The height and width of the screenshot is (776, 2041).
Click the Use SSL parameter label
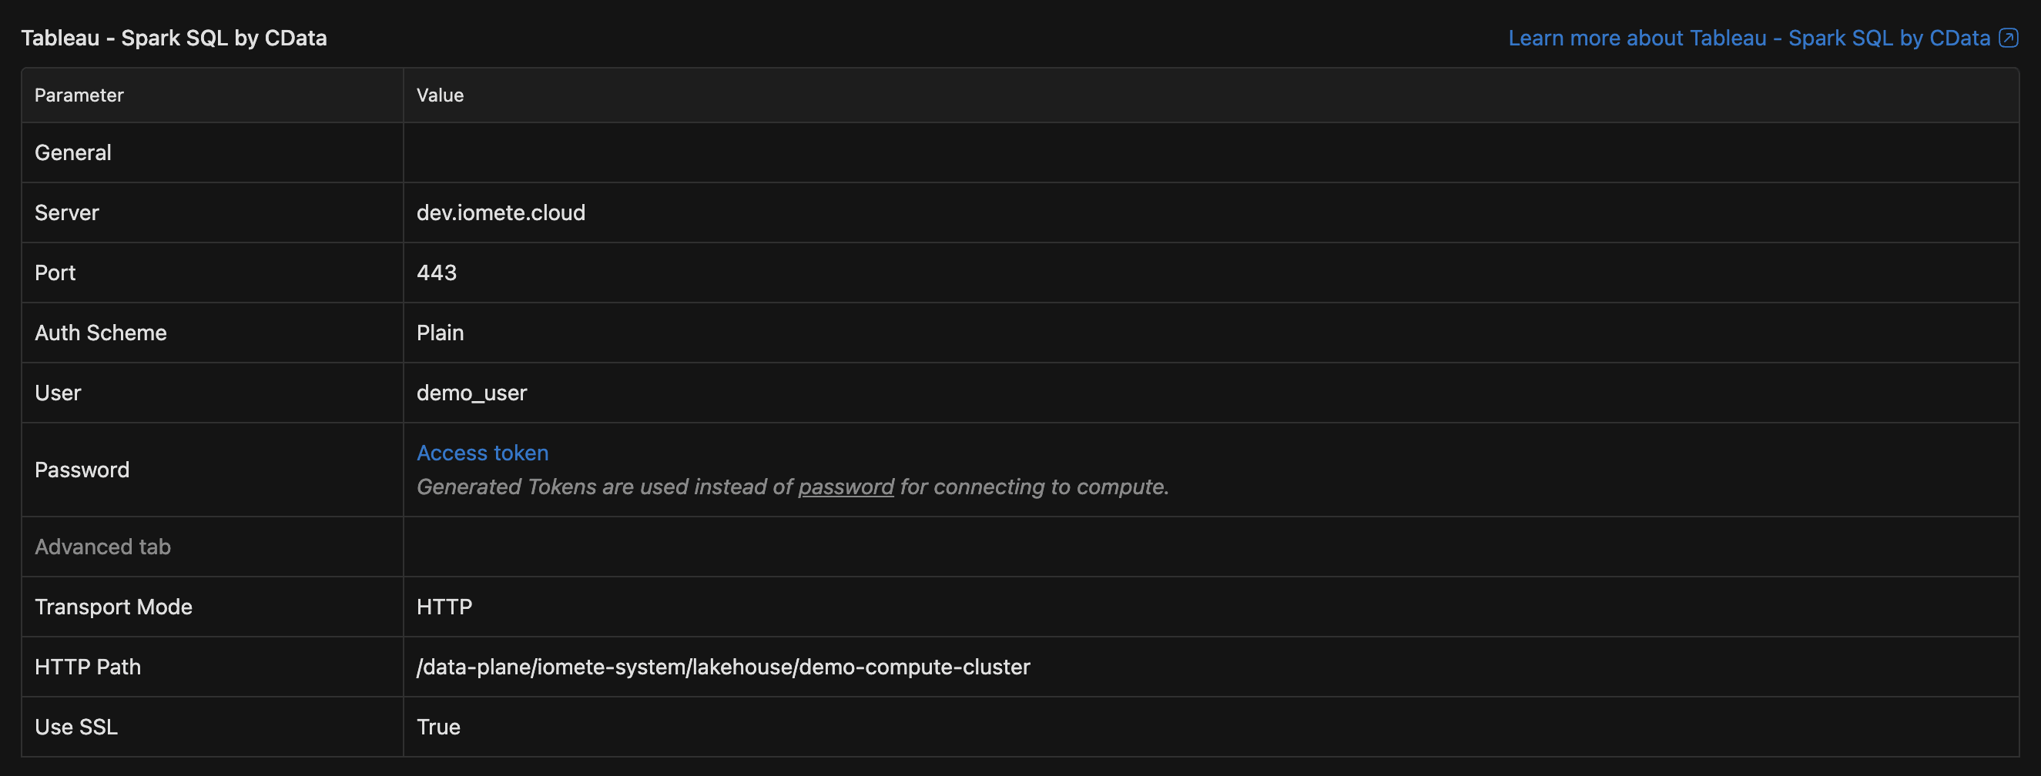click(76, 727)
